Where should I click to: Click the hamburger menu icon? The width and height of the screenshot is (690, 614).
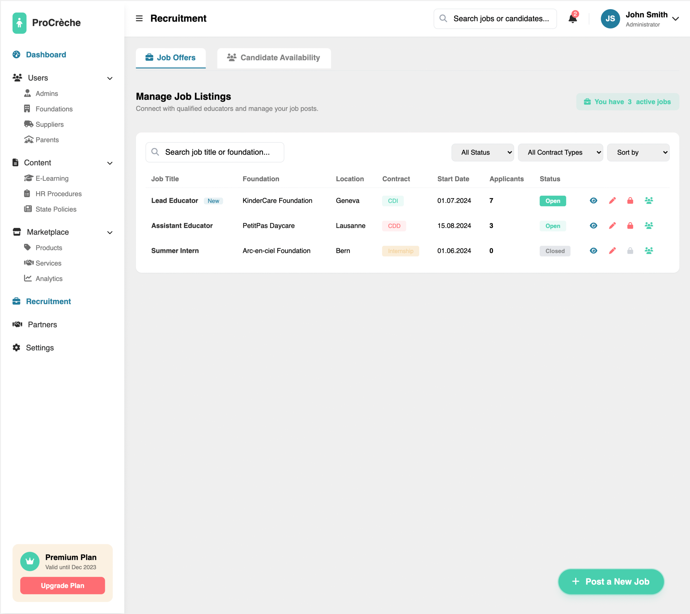coord(139,19)
